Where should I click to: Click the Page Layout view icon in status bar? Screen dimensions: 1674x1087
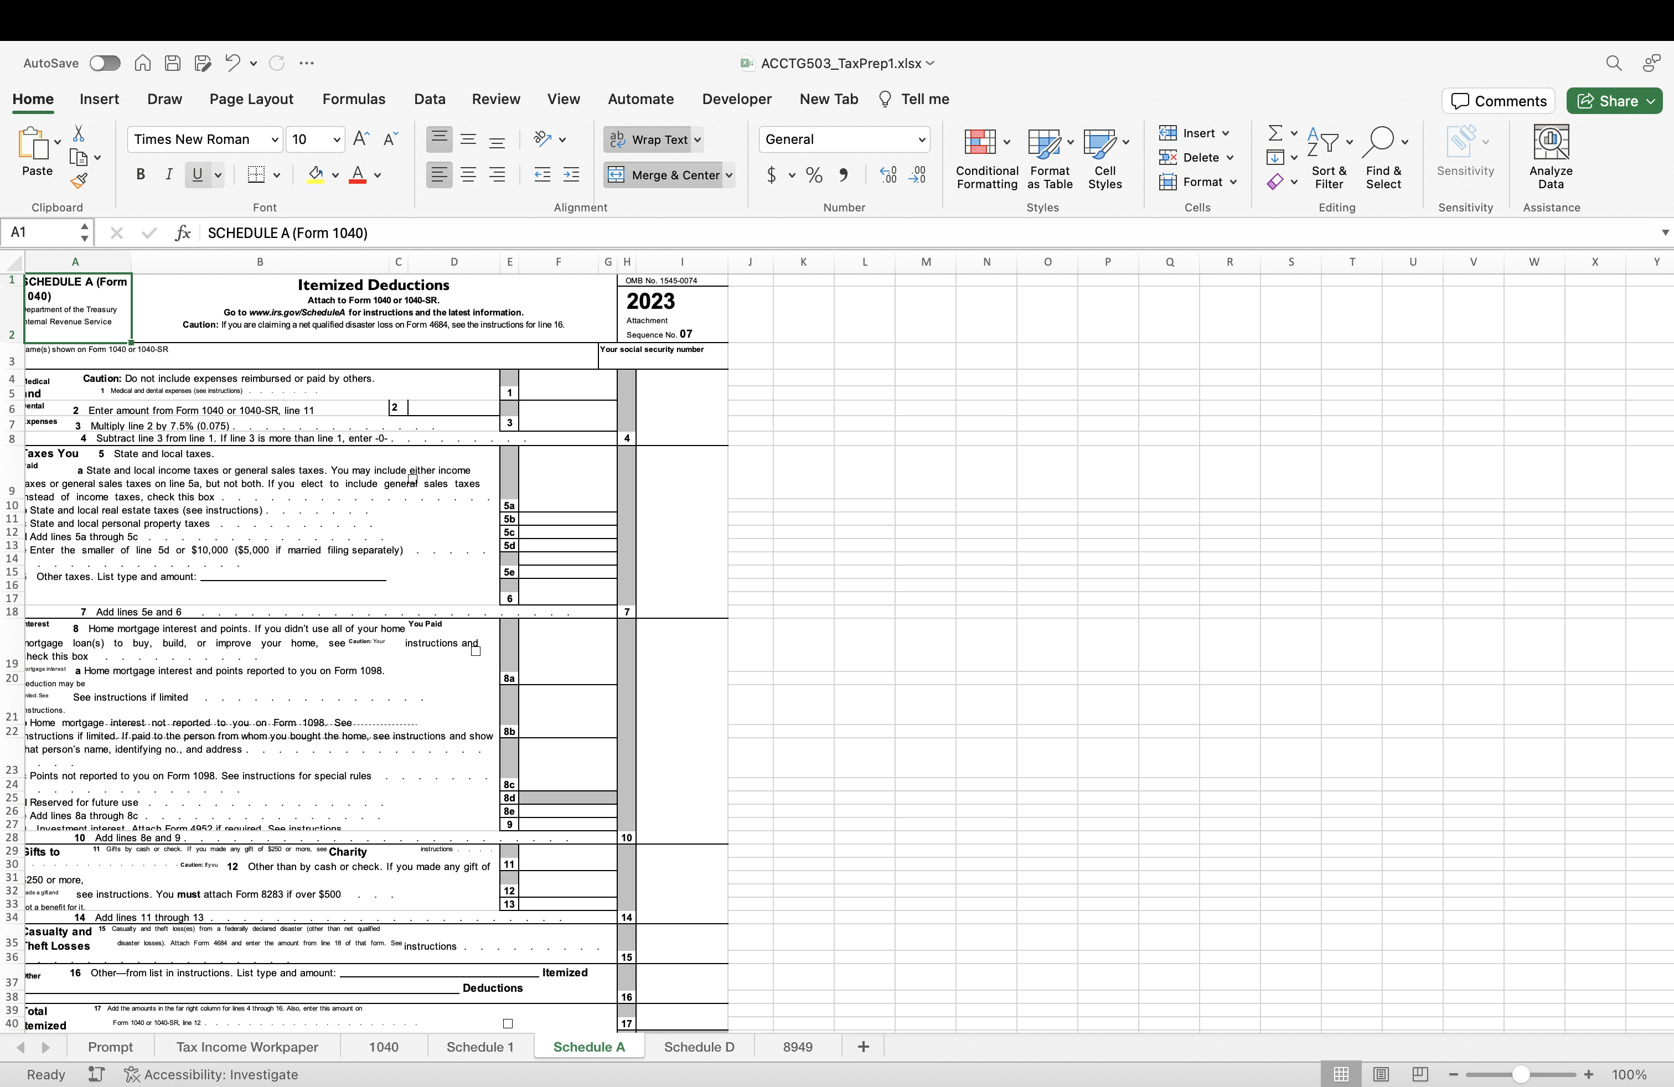[1381, 1074]
